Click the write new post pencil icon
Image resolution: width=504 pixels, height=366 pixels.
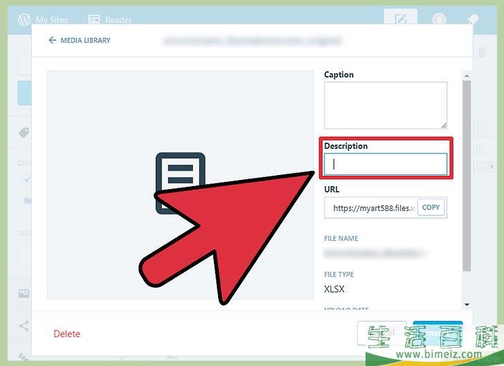click(400, 19)
